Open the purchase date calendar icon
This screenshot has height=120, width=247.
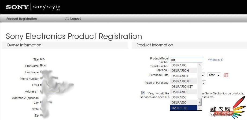point(226,75)
